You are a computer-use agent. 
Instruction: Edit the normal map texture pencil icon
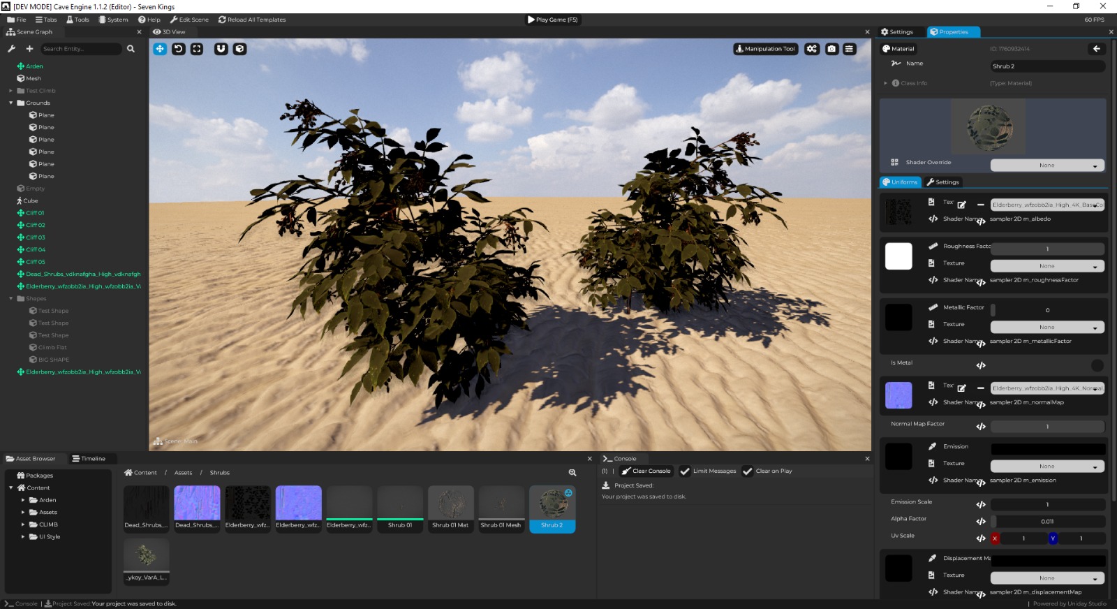(x=961, y=388)
